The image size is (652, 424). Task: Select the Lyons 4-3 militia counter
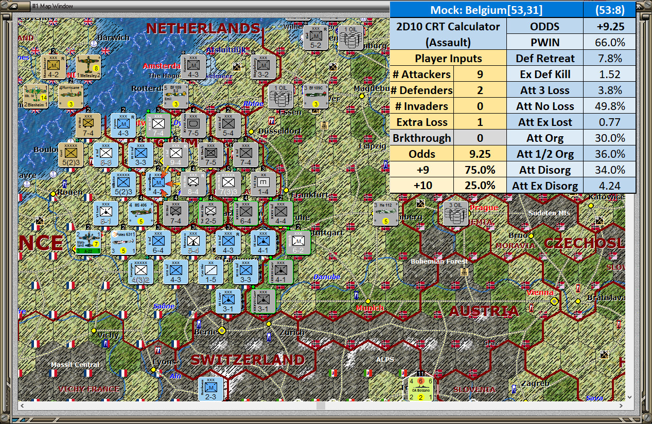tap(124, 125)
